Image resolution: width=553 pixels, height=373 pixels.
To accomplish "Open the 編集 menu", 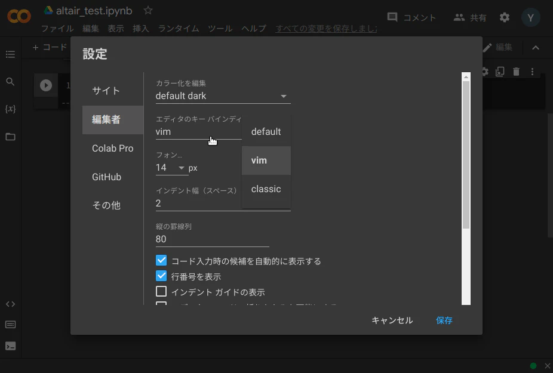I will point(91,29).
